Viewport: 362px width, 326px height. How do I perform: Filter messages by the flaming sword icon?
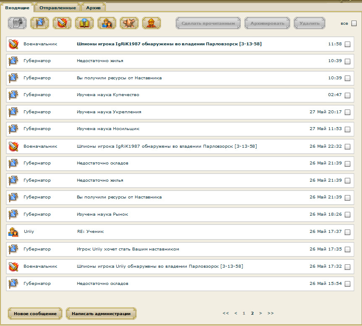(62, 23)
